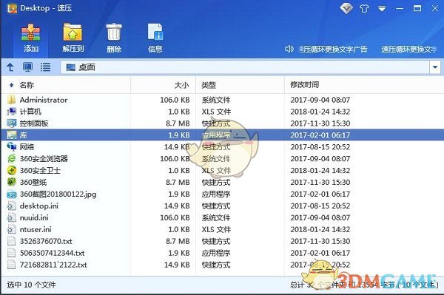Click the speaker icon beside the ad text
Viewport: 444px width, 295px height.
[289, 49]
